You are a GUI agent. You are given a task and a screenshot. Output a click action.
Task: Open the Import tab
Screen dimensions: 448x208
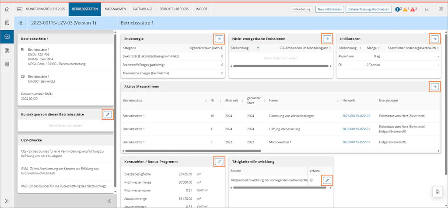[202, 9]
